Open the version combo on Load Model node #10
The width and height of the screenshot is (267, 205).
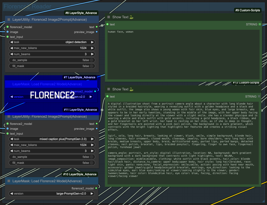[52, 194]
